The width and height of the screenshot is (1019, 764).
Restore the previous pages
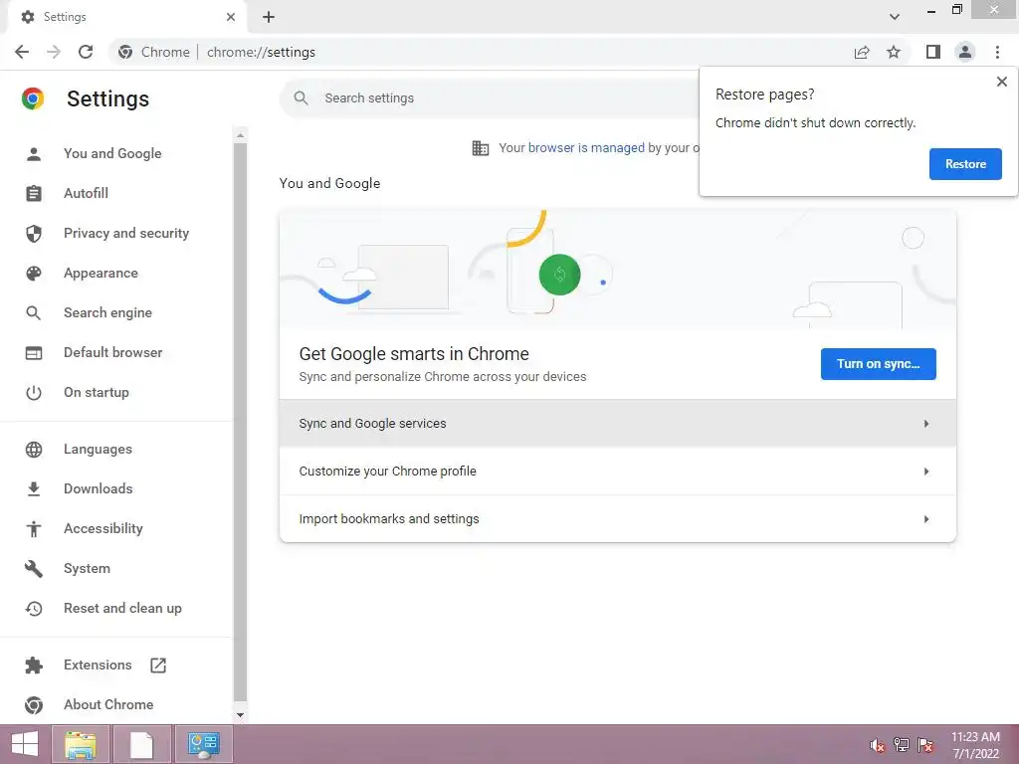click(965, 164)
